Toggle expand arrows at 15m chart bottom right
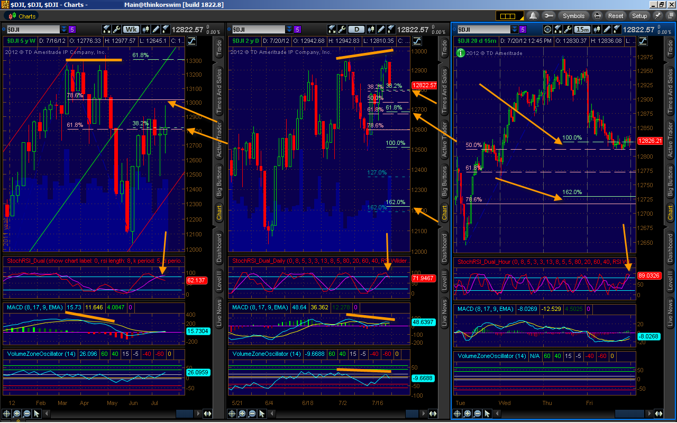Image resolution: width=677 pixels, height=423 pixels. pos(657,414)
